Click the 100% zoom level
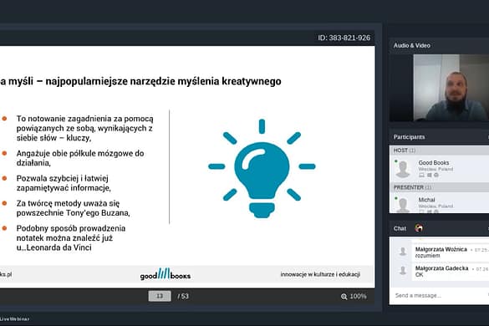 tap(358, 297)
